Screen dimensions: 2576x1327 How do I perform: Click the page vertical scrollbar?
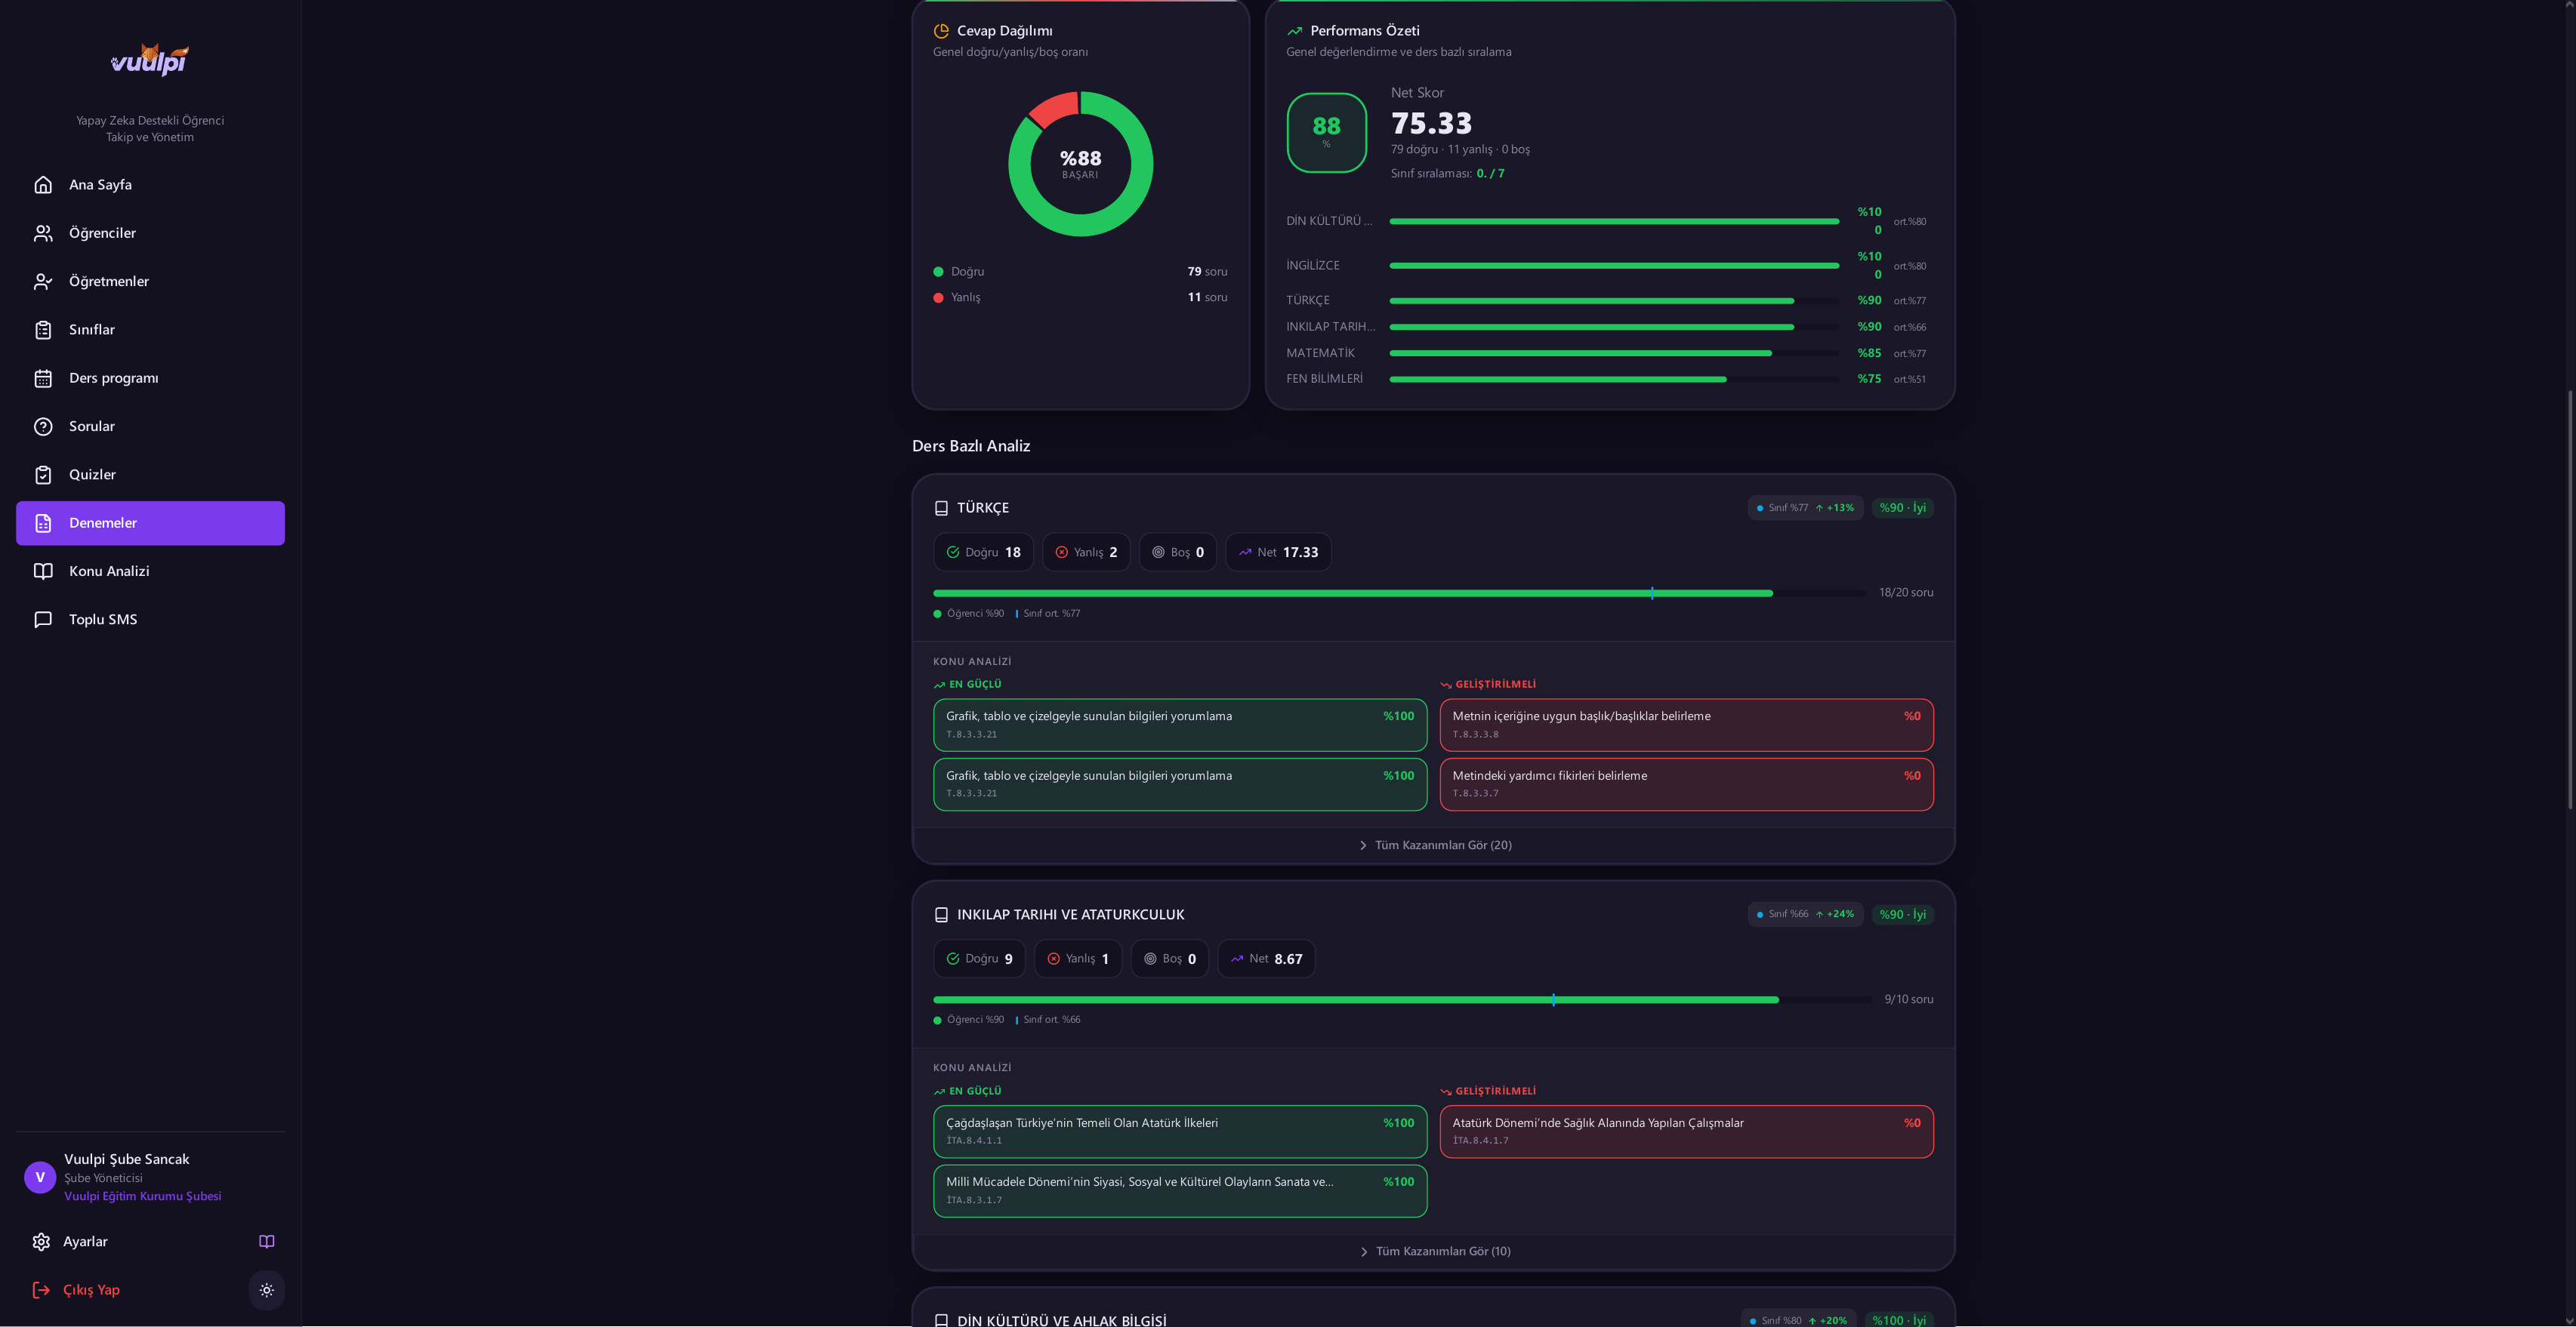2570,599
